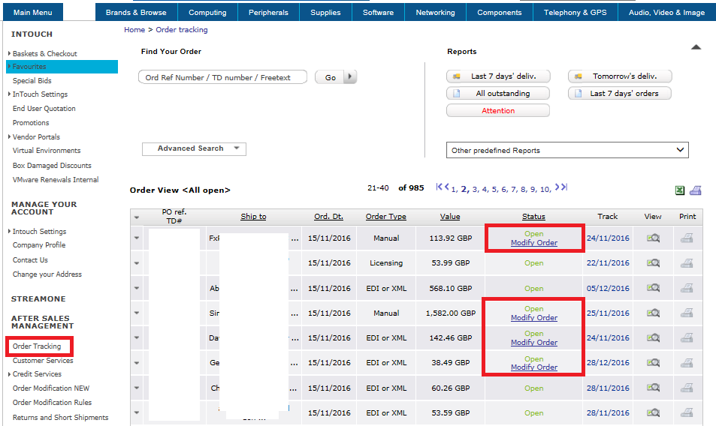
Task: Open Order Tracking in the sidebar
Action: point(37,346)
